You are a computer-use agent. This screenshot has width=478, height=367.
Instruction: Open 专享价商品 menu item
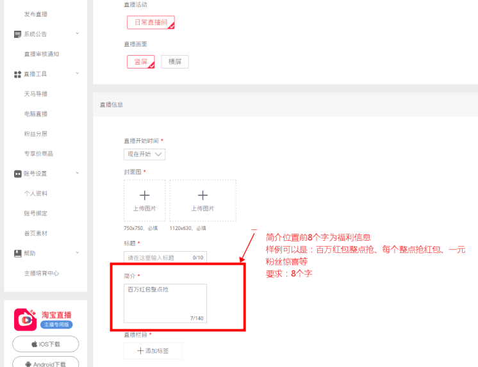point(38,154)
